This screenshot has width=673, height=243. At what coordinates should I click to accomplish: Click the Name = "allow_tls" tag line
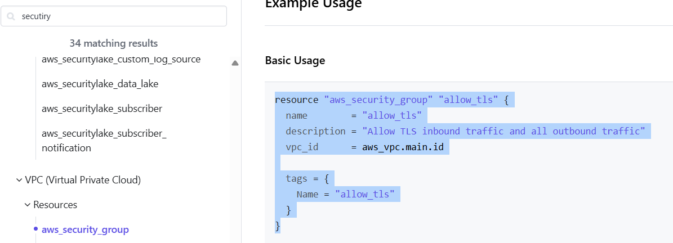click(x=346, y=195)
